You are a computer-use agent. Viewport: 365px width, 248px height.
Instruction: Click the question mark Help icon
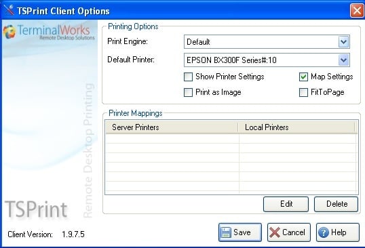[324, 232]
